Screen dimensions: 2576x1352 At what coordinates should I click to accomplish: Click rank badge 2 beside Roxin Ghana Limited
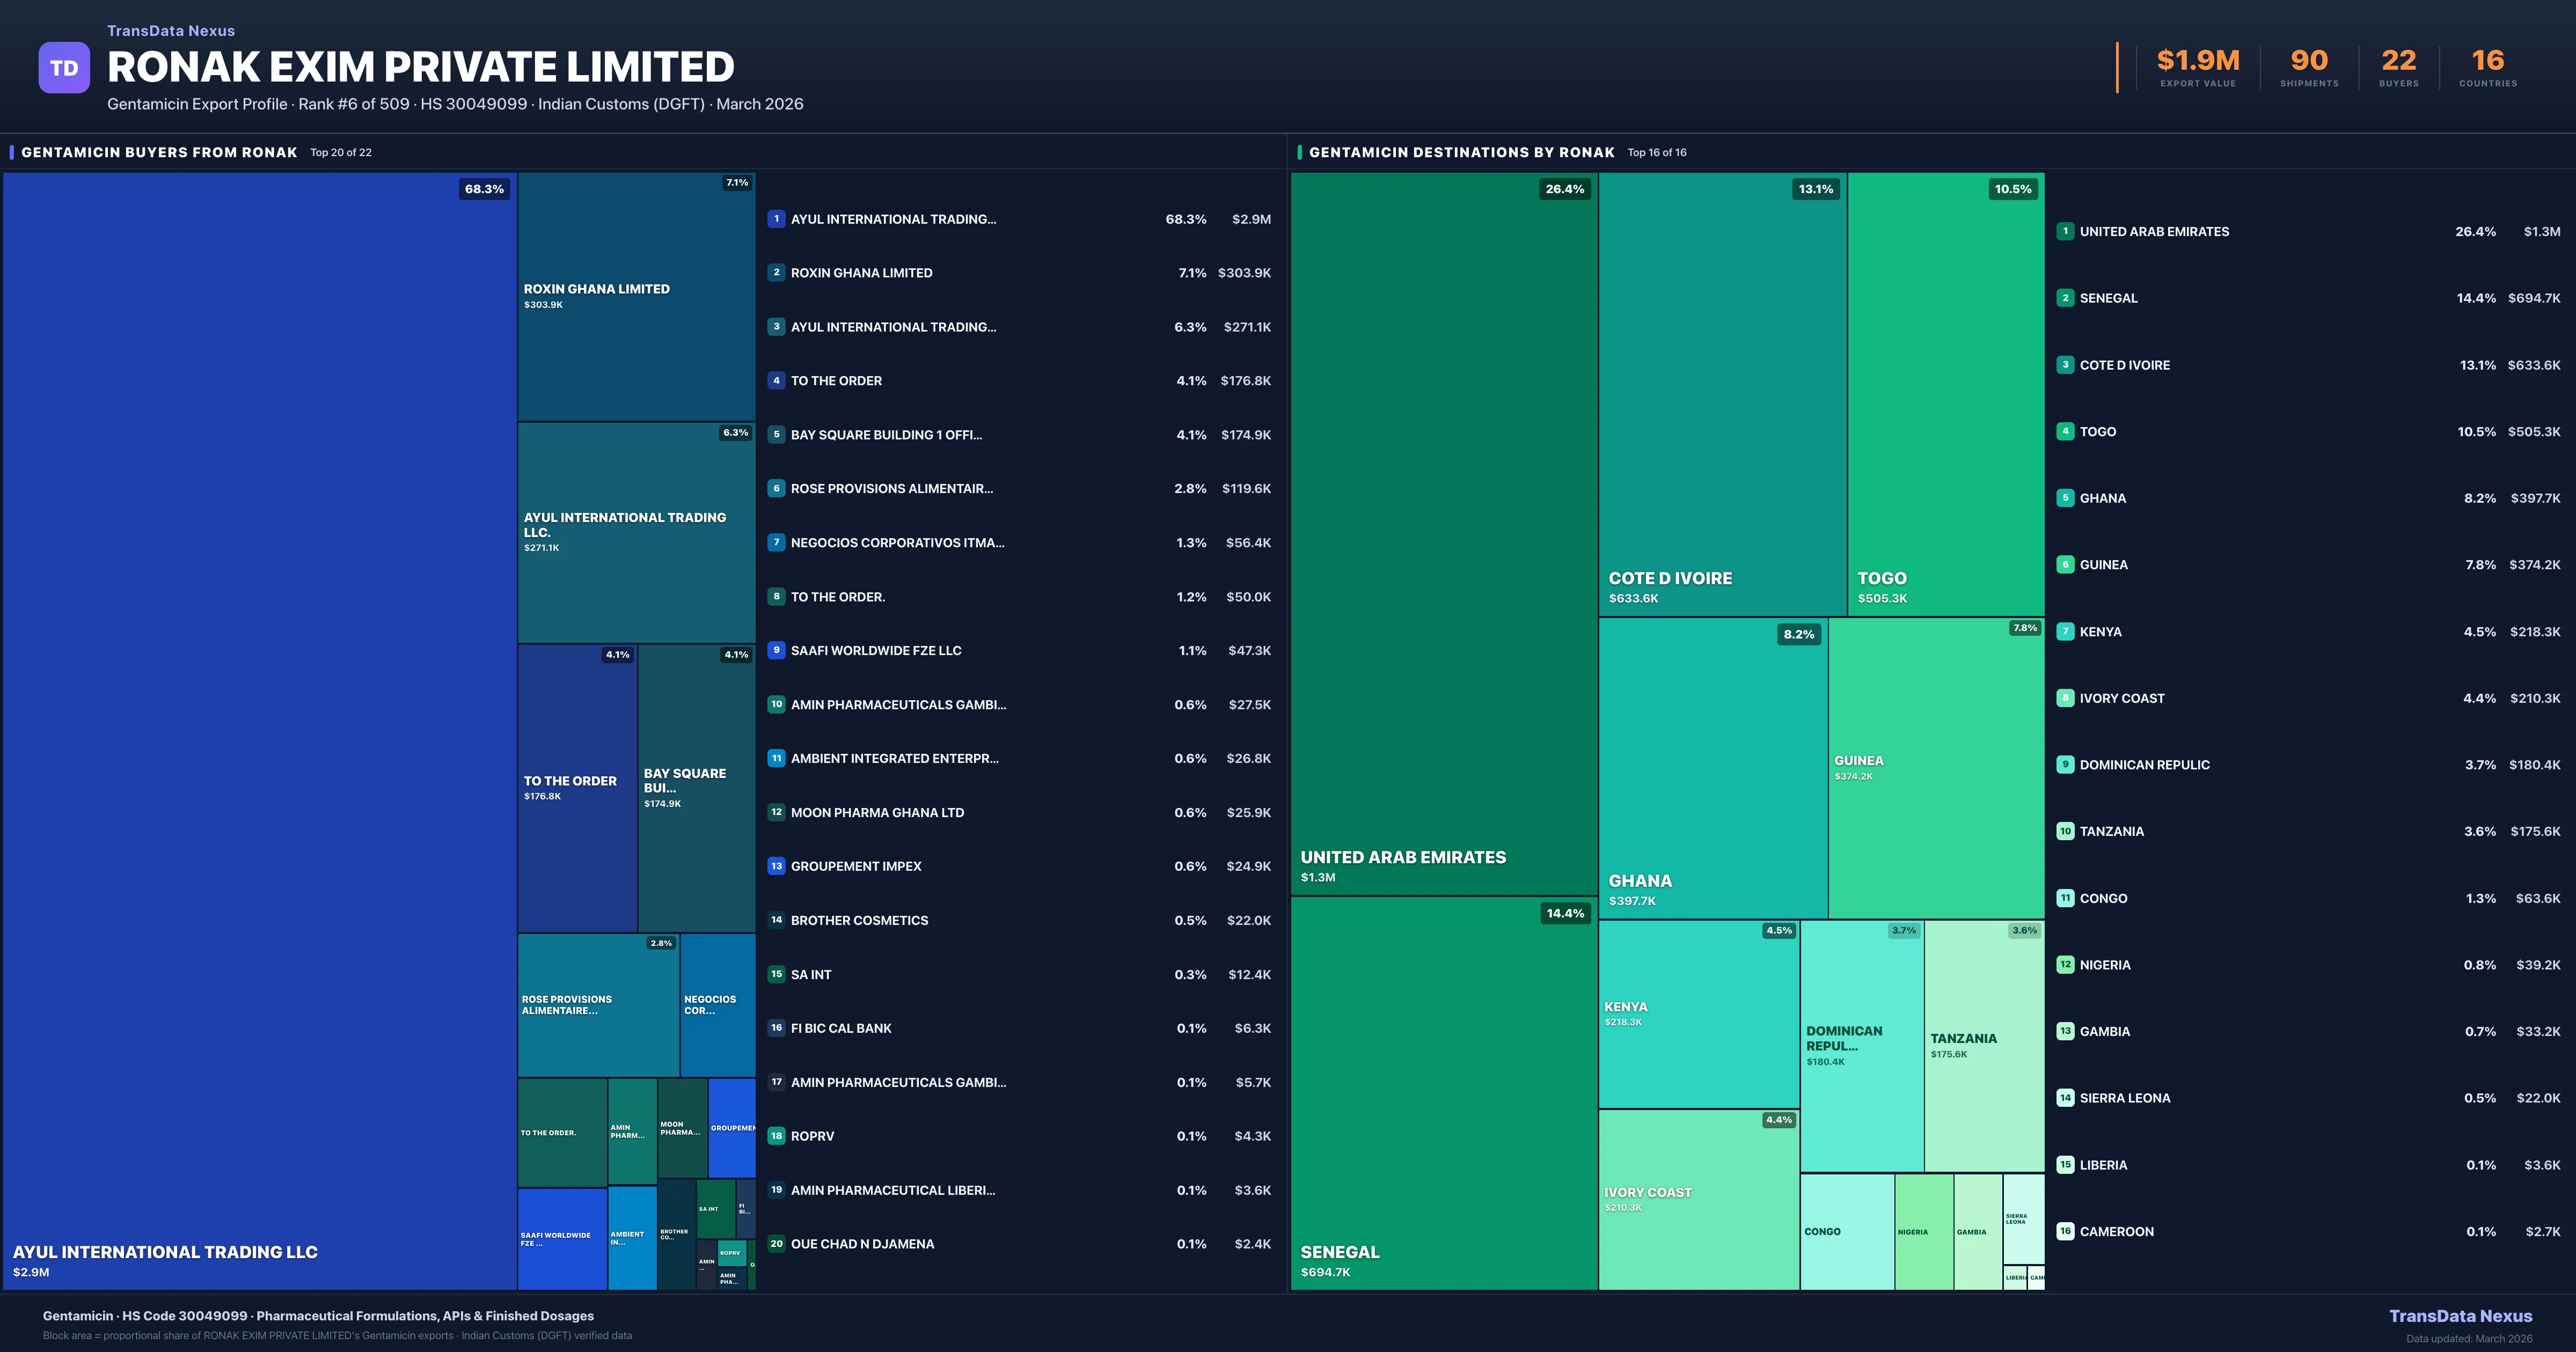(776, 272)
